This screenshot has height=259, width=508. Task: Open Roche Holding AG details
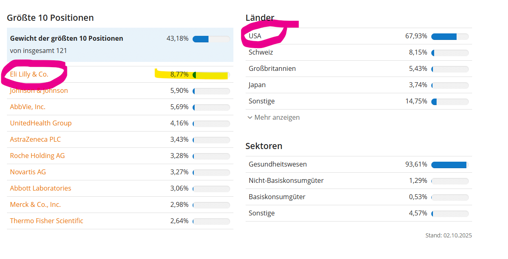(38, 156)
